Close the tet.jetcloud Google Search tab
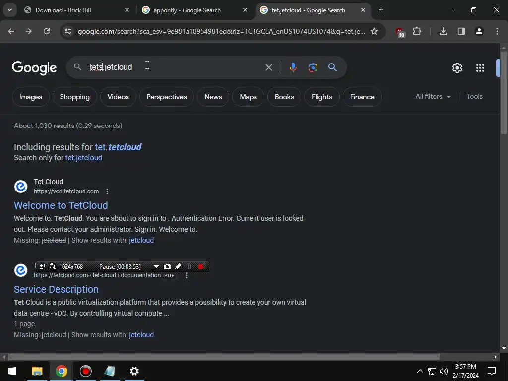 tap(363, 10)
